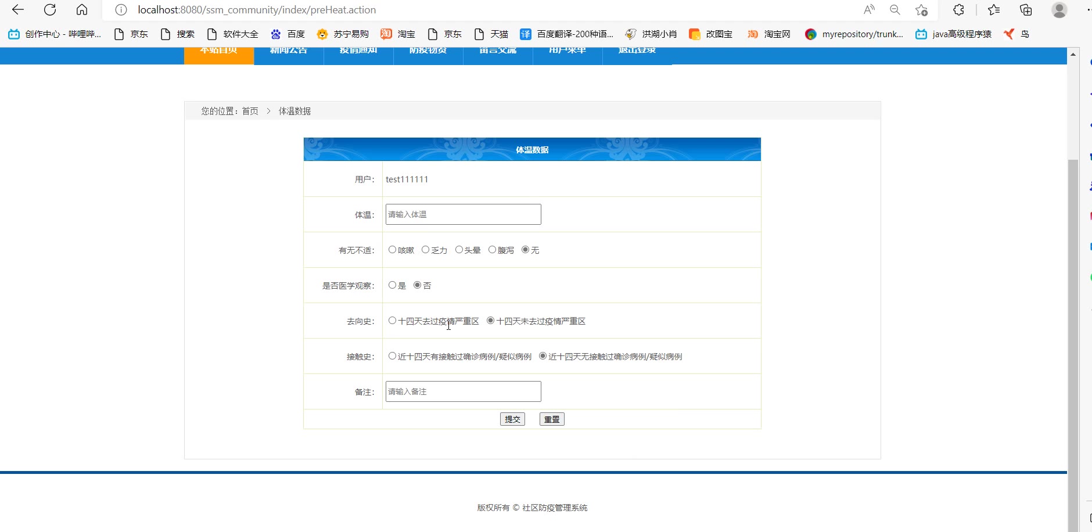
Task: Open the browser Extensions puzzle icon
Action: tap(959, 10)
